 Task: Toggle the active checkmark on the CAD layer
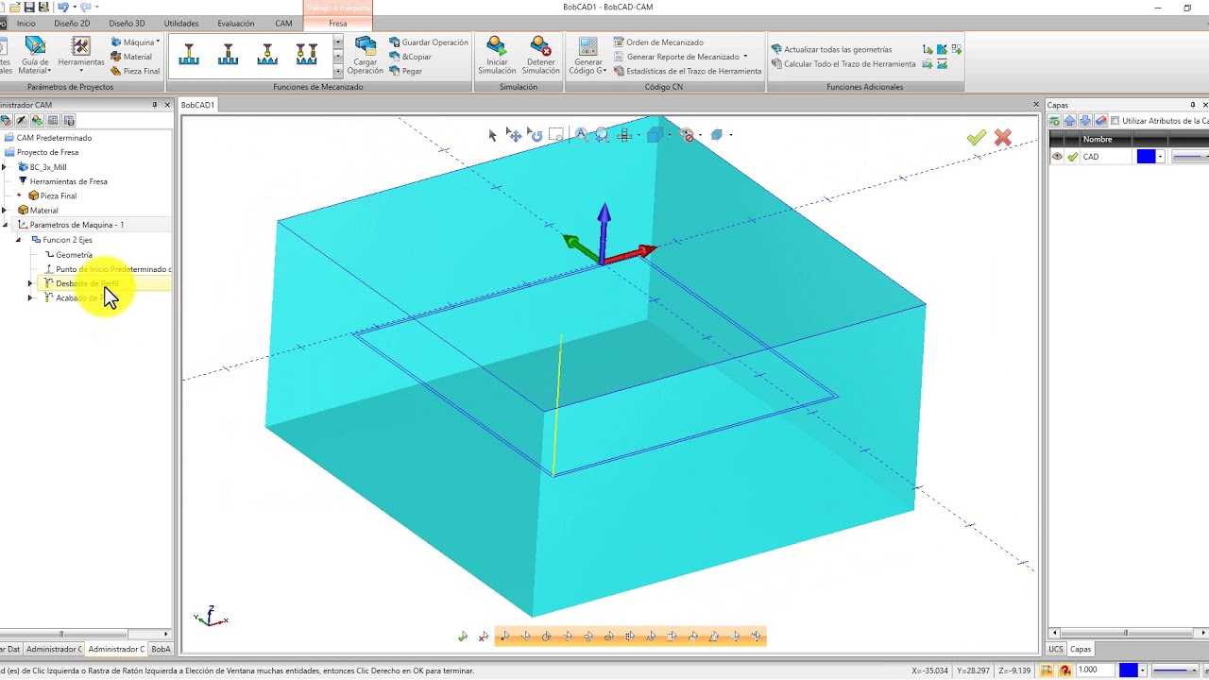coord(1073,157)
